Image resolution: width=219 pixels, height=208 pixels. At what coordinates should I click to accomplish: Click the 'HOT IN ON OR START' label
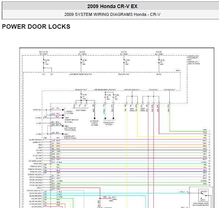coord(44,53)
